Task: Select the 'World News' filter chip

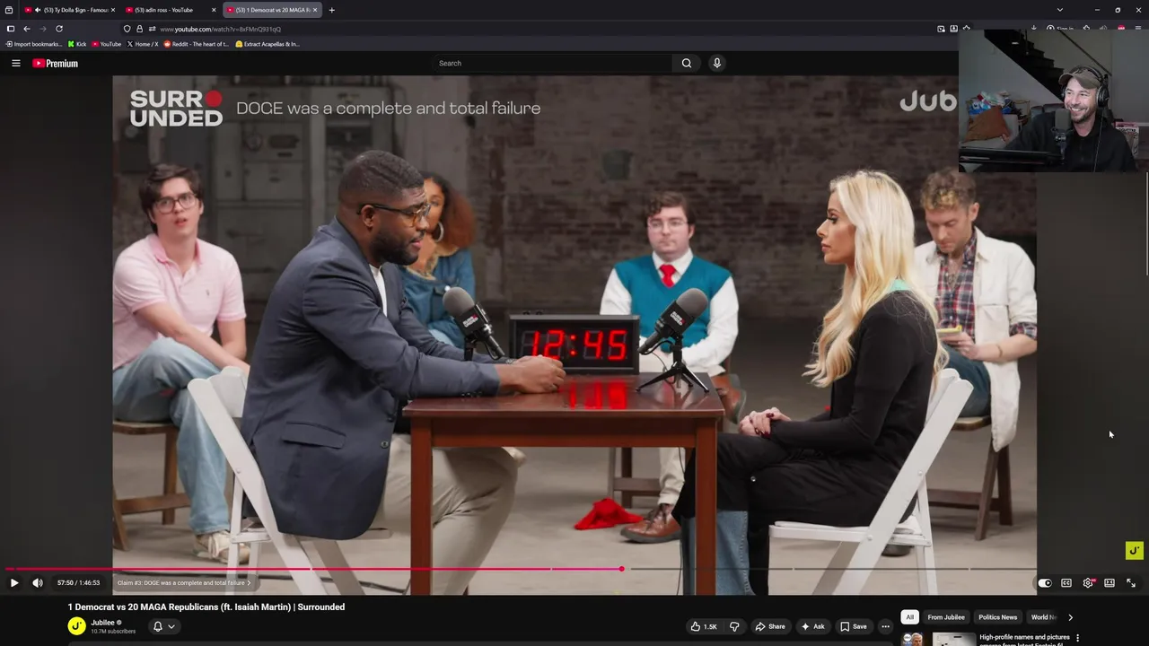Action: tap(1043, 617)
